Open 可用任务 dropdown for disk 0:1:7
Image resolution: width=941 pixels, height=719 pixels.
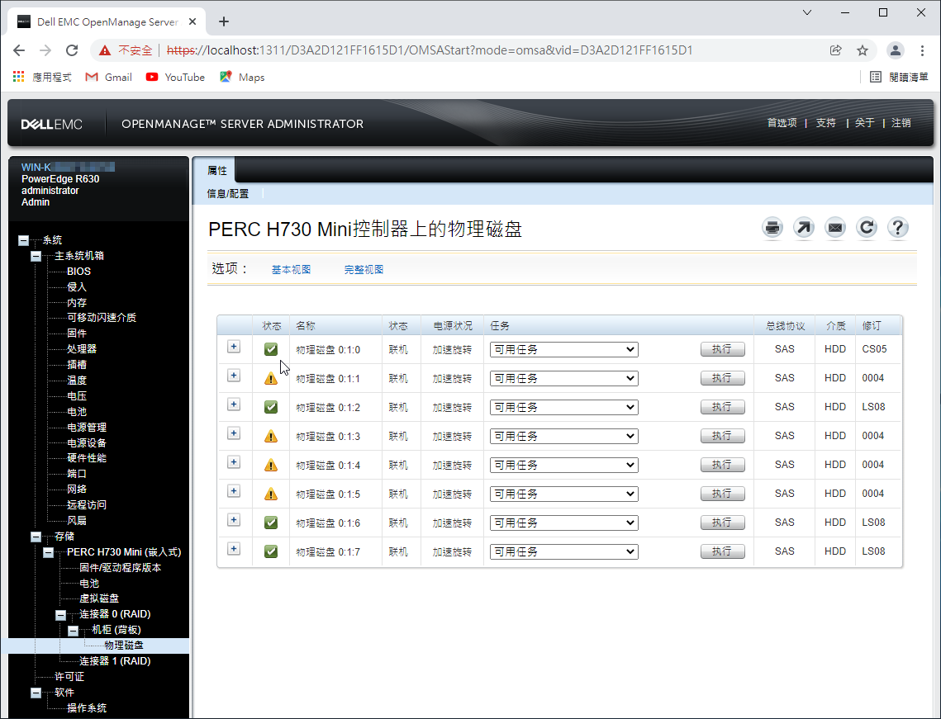coord(563,551)
